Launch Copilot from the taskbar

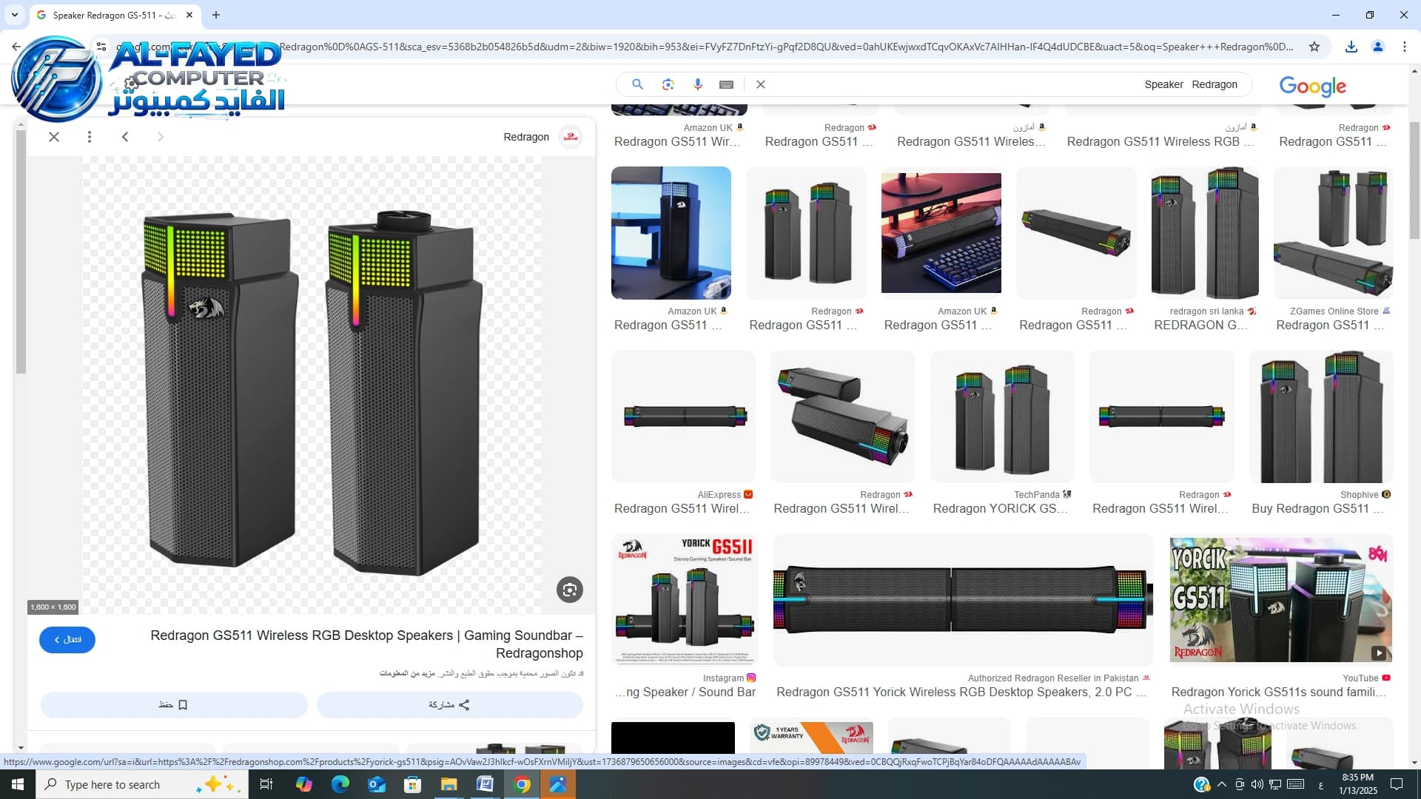(303, 784)
